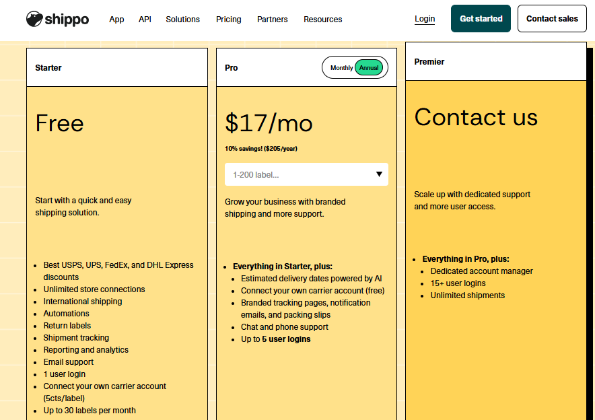Select Annual billing option
595x420 pixels.
click(369, 68)
